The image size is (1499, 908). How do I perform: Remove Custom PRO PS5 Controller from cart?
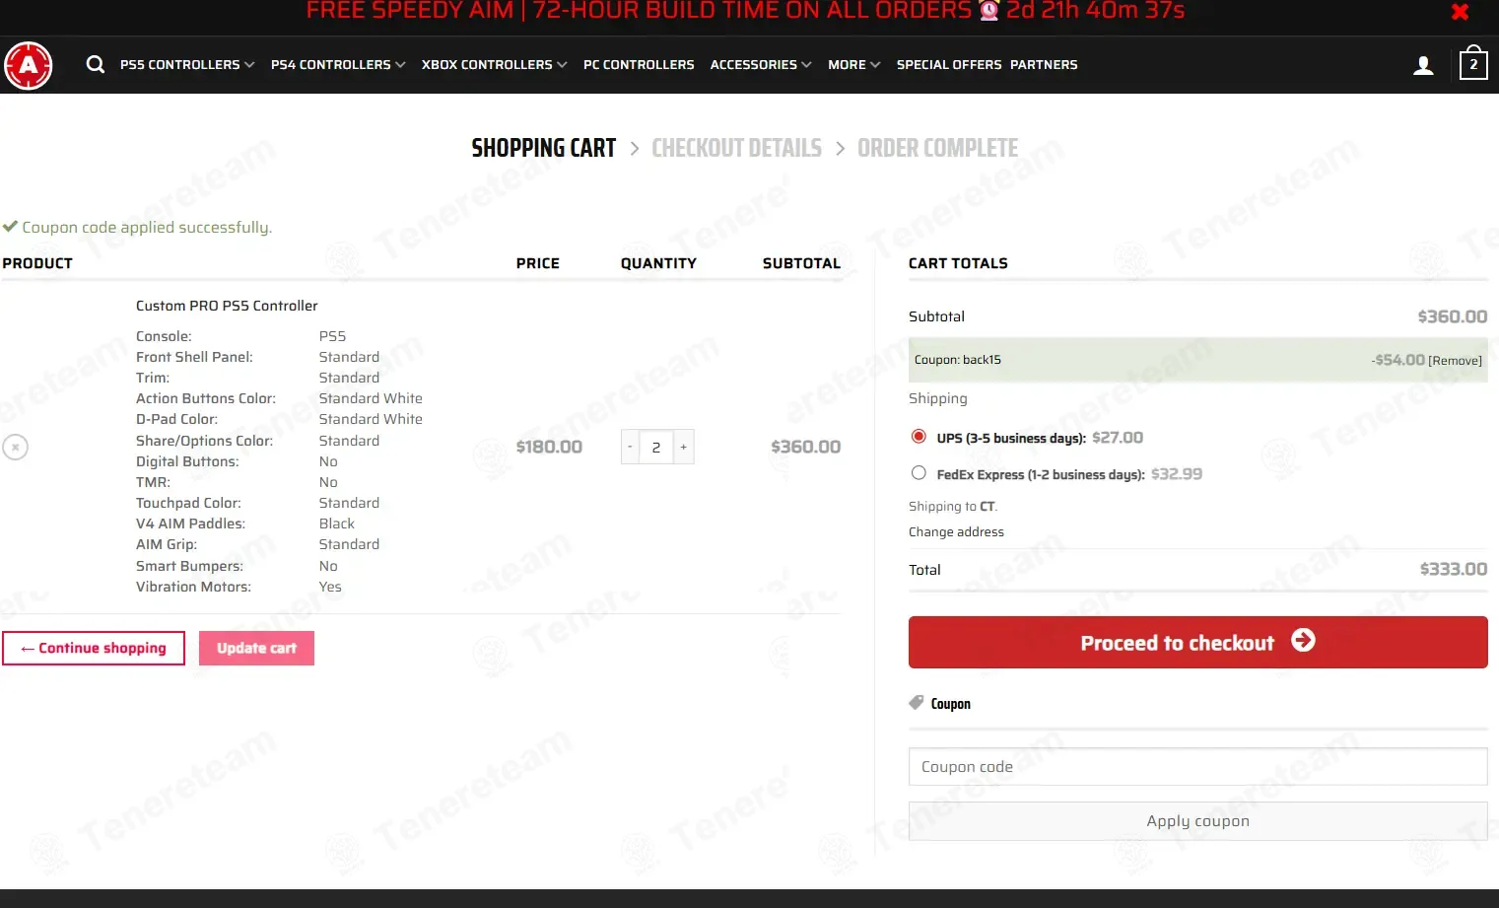coord(15,447)
